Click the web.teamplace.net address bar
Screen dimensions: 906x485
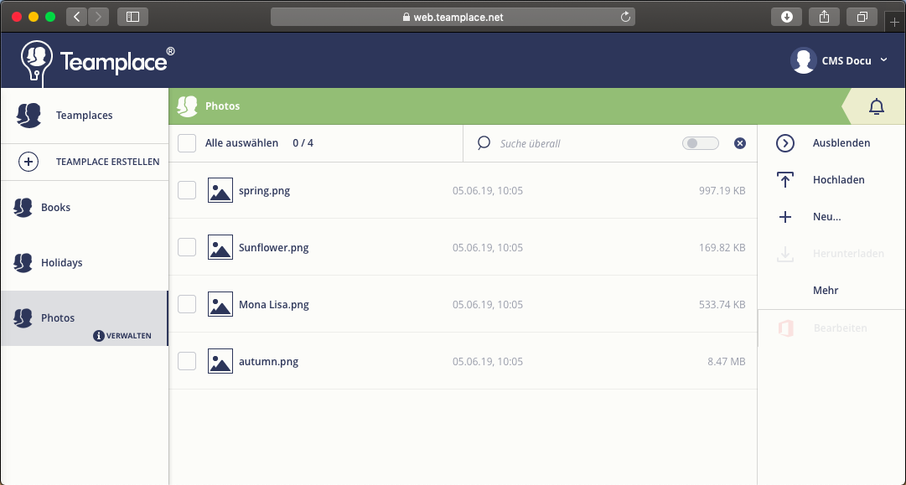tap(453, 17)
